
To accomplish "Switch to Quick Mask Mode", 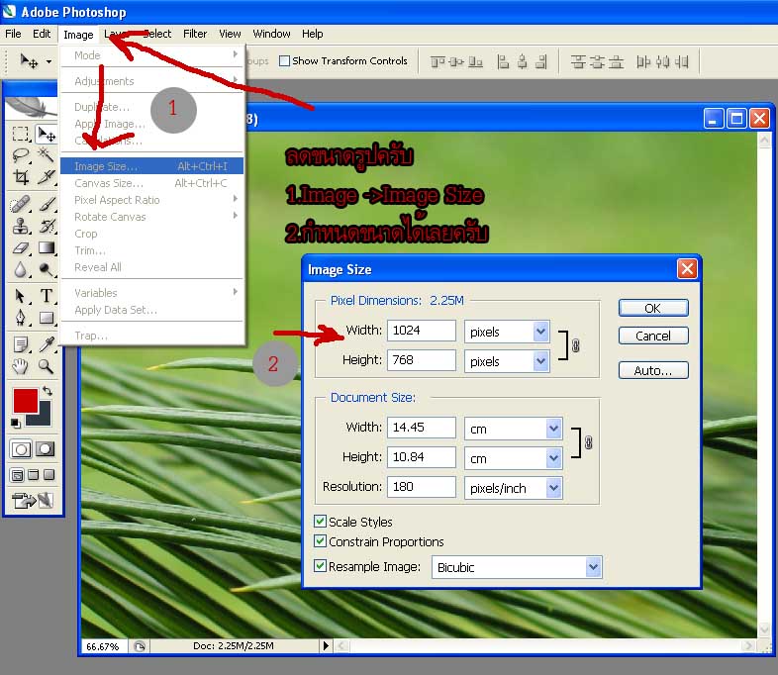I will [46, 449].
